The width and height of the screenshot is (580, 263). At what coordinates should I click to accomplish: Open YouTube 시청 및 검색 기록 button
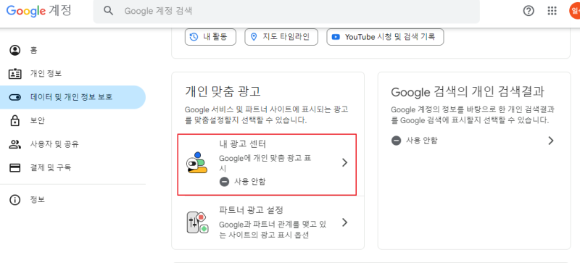pos(385,37)
